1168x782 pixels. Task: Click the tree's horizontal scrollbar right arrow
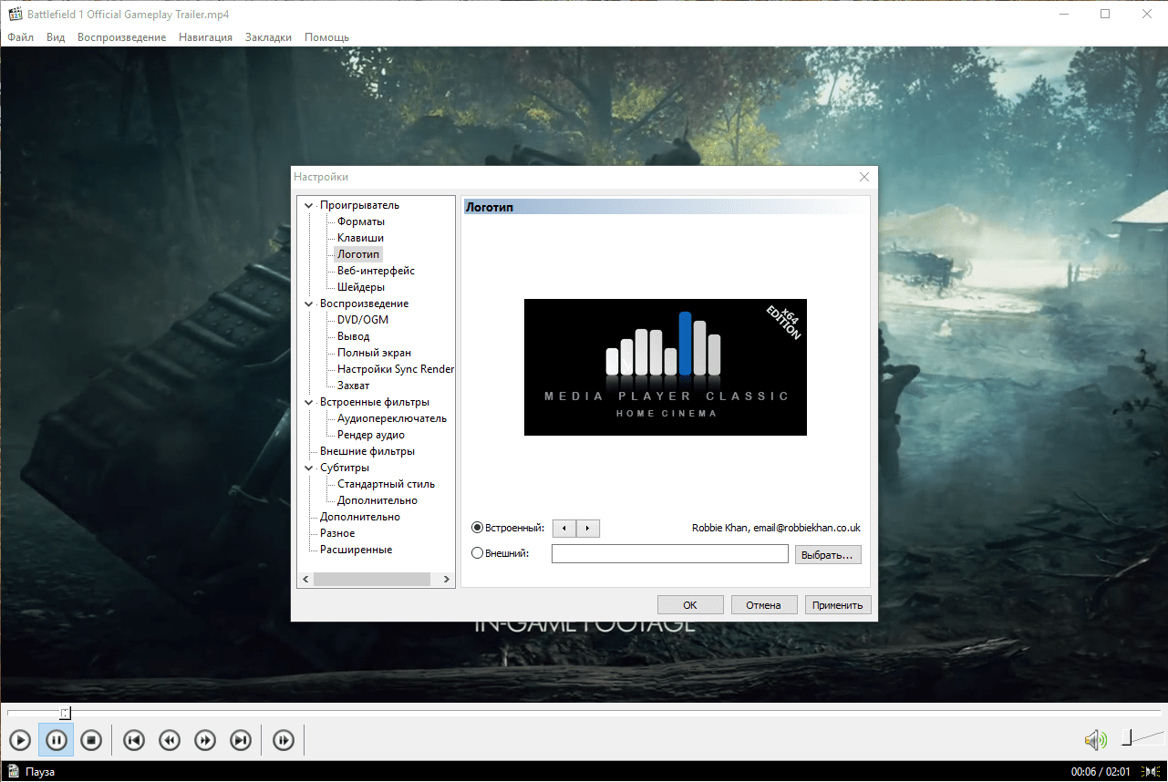point(447,579)
